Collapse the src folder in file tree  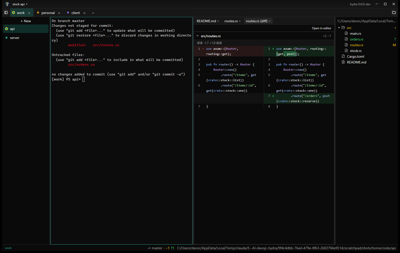click(x=339, y=28)
